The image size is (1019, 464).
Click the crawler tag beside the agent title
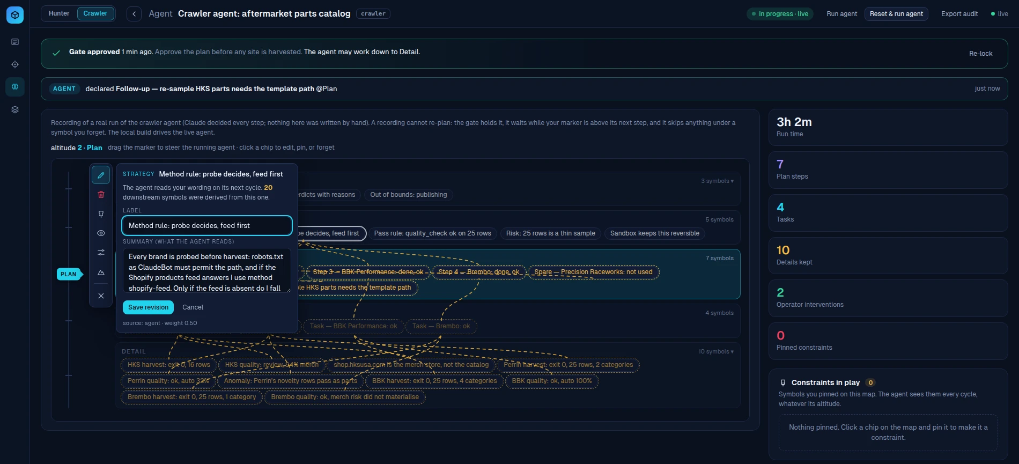pyautogui.click(x=373, y=14)
